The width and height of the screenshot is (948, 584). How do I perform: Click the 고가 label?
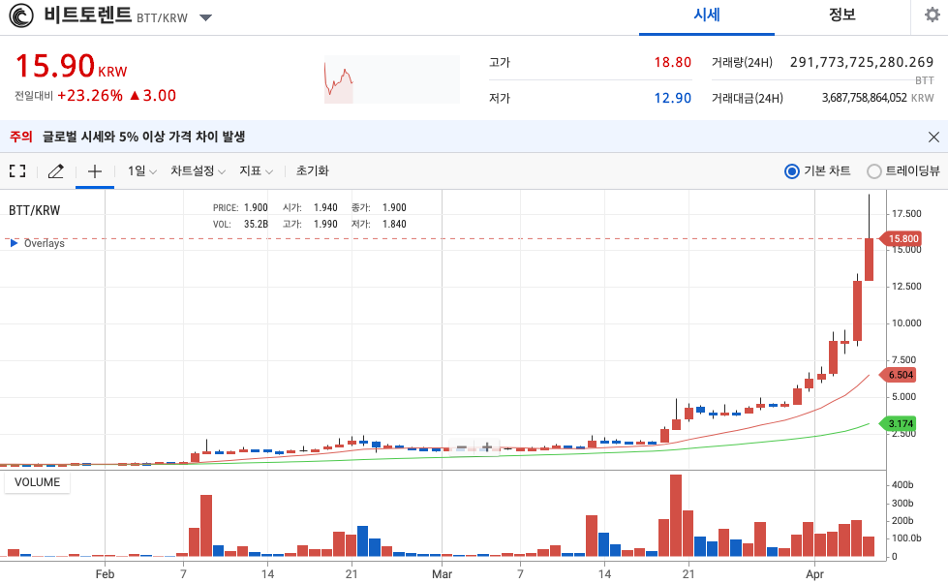500,62
